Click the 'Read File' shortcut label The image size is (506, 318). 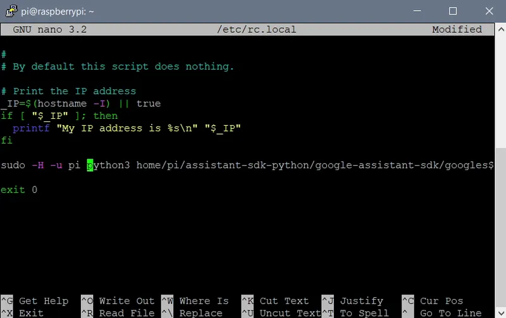tap(126, 313)
